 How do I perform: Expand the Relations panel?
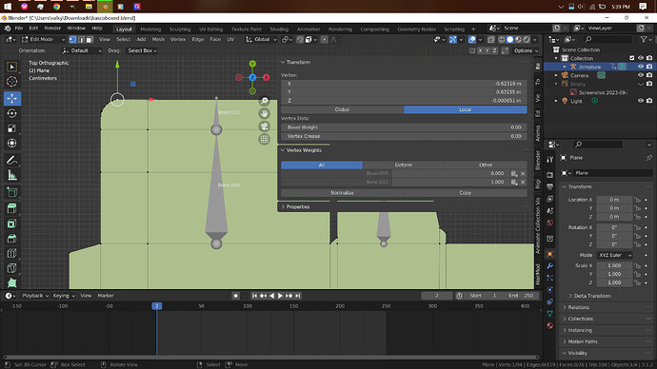[578, 307]
